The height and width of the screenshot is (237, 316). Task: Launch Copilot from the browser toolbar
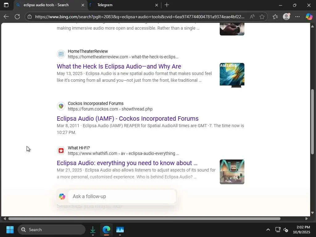point(309,17)
